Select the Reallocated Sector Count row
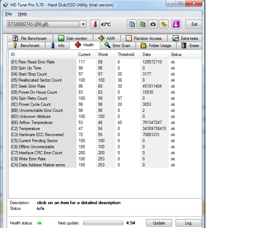The width and height of the screenshot is (273, 228). [x=41, y=80]
